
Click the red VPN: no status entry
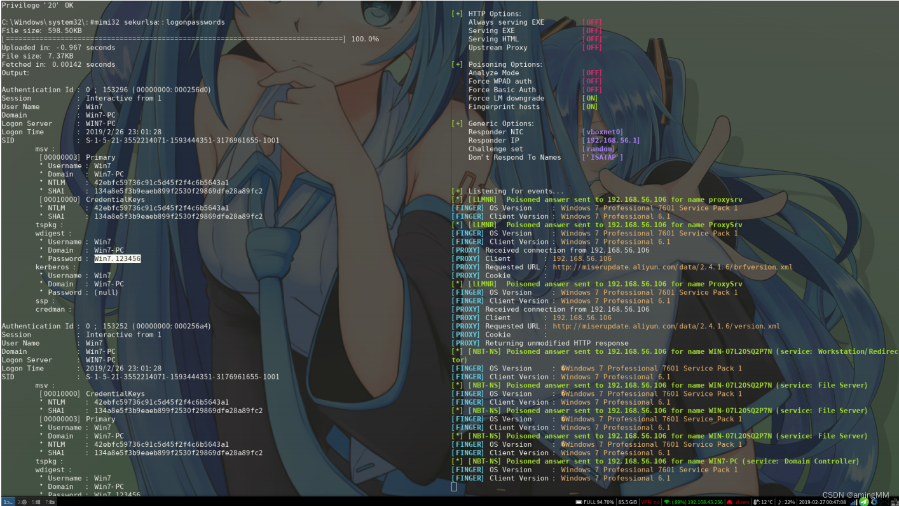[650, 502]
